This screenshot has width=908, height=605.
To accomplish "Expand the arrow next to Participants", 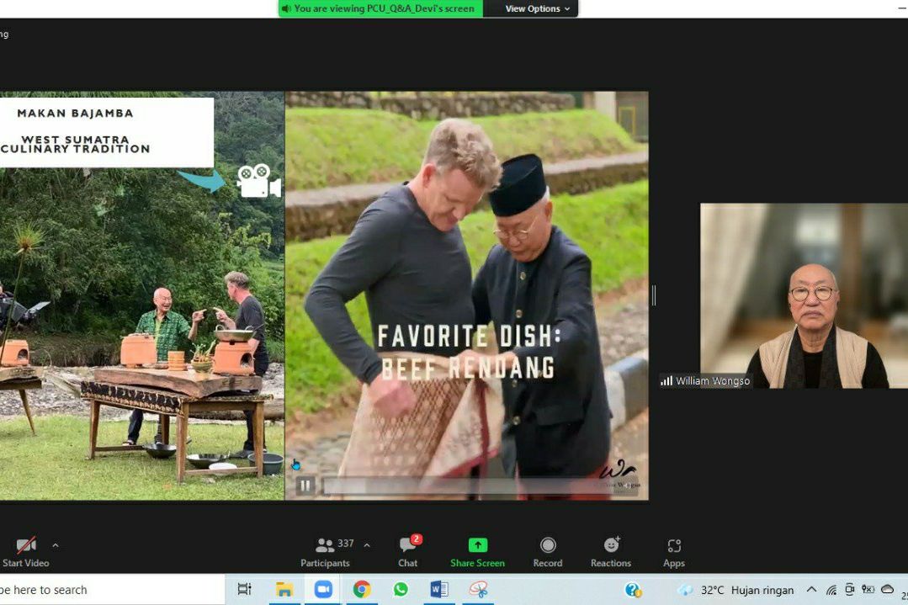I will (367, 545).
